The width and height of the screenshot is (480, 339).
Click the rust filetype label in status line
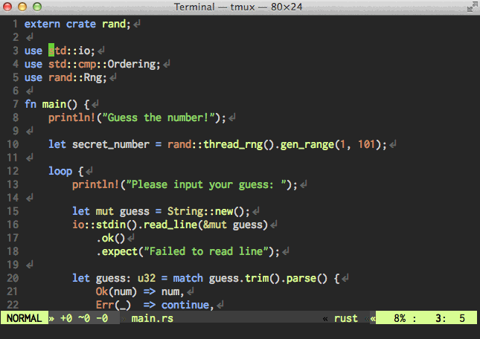(x=346, y=318)
